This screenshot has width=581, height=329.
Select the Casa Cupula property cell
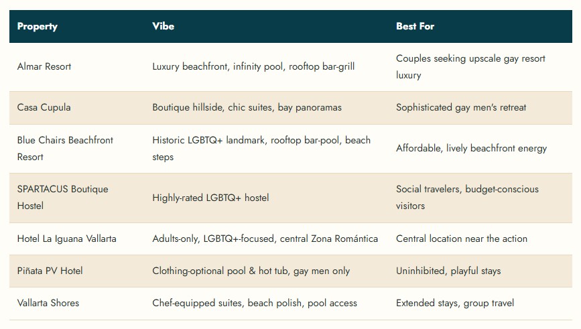click(44, 107)
